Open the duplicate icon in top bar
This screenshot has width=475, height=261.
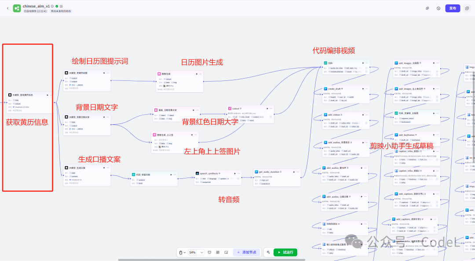[x=427, y=8]
